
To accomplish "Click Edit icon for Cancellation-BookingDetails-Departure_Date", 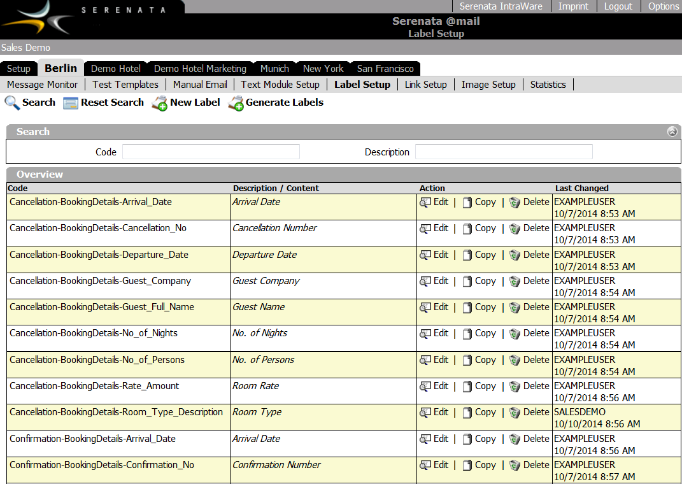I will [x=425, y=255].
